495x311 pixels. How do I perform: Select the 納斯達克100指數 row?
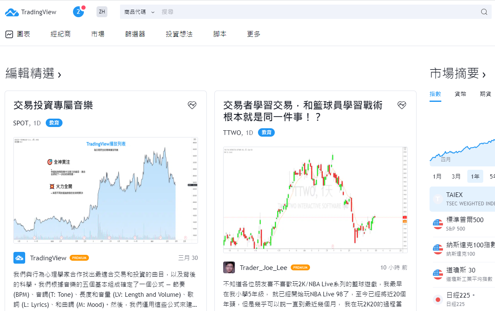[462, 249]
